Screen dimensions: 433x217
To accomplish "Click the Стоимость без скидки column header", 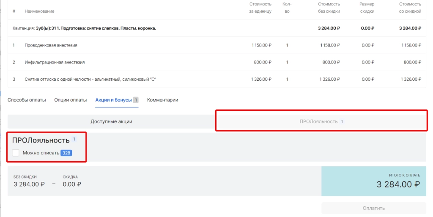I will [329, 8].
